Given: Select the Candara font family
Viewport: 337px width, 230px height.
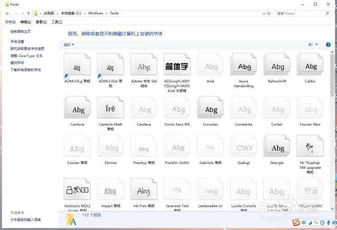Looking at the screenshot, I should coord(144,108).
